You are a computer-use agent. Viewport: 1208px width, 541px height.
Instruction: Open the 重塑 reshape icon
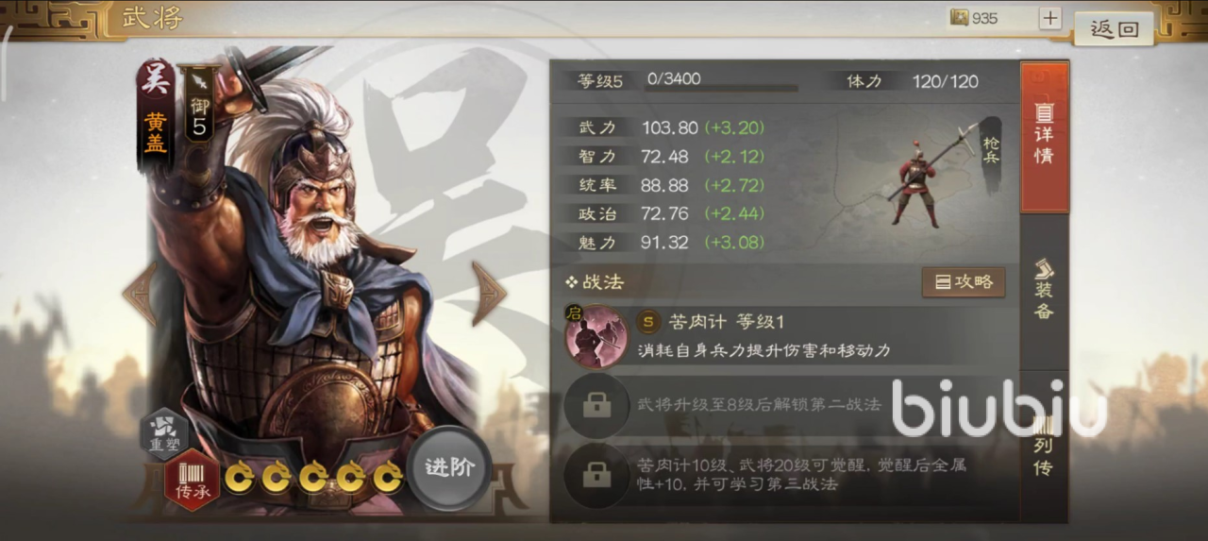pyautogui.click(x=163, y=432)
